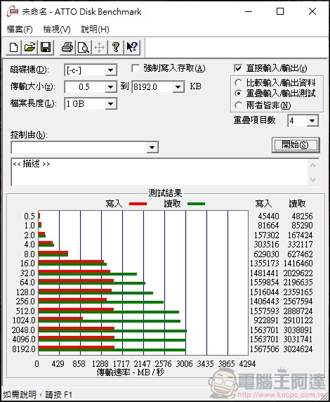Click the read value 2029622
Image resolution: width=330 pixels, height=402 pixels.
coord(298,273)
